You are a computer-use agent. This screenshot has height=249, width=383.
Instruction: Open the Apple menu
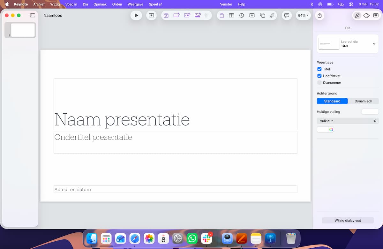point(7,4)
